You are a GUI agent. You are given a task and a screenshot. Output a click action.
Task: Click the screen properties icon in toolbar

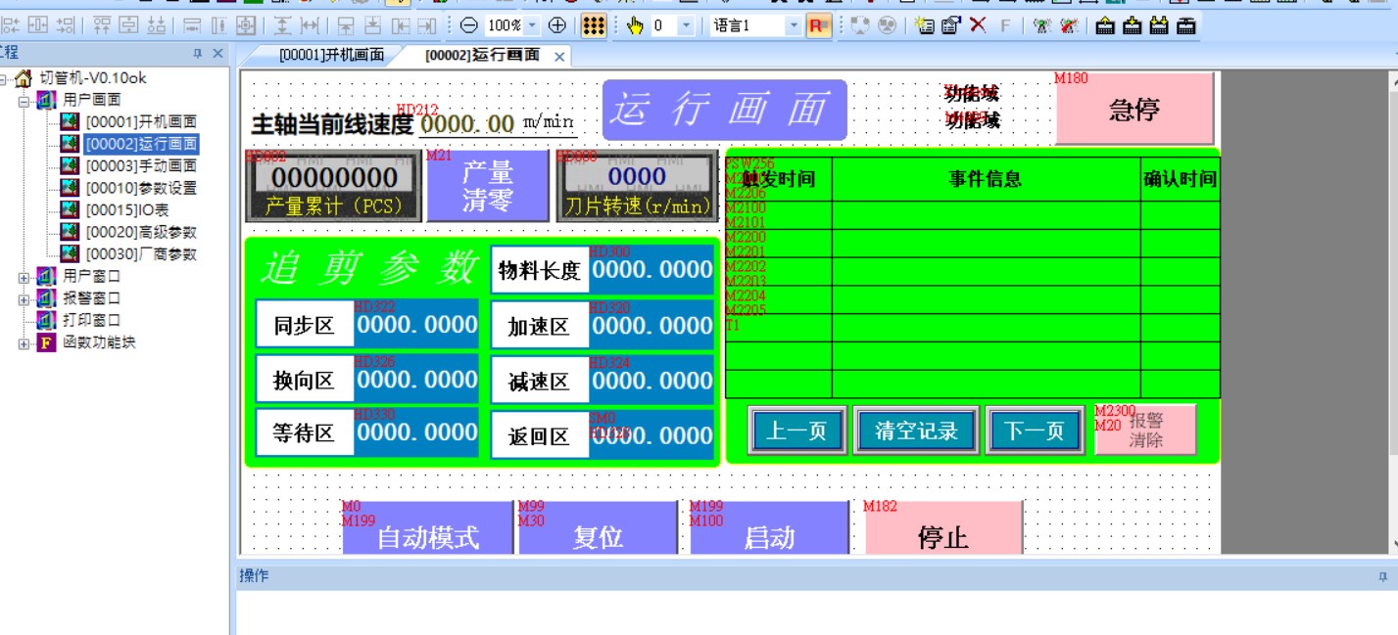click(950, 26)
